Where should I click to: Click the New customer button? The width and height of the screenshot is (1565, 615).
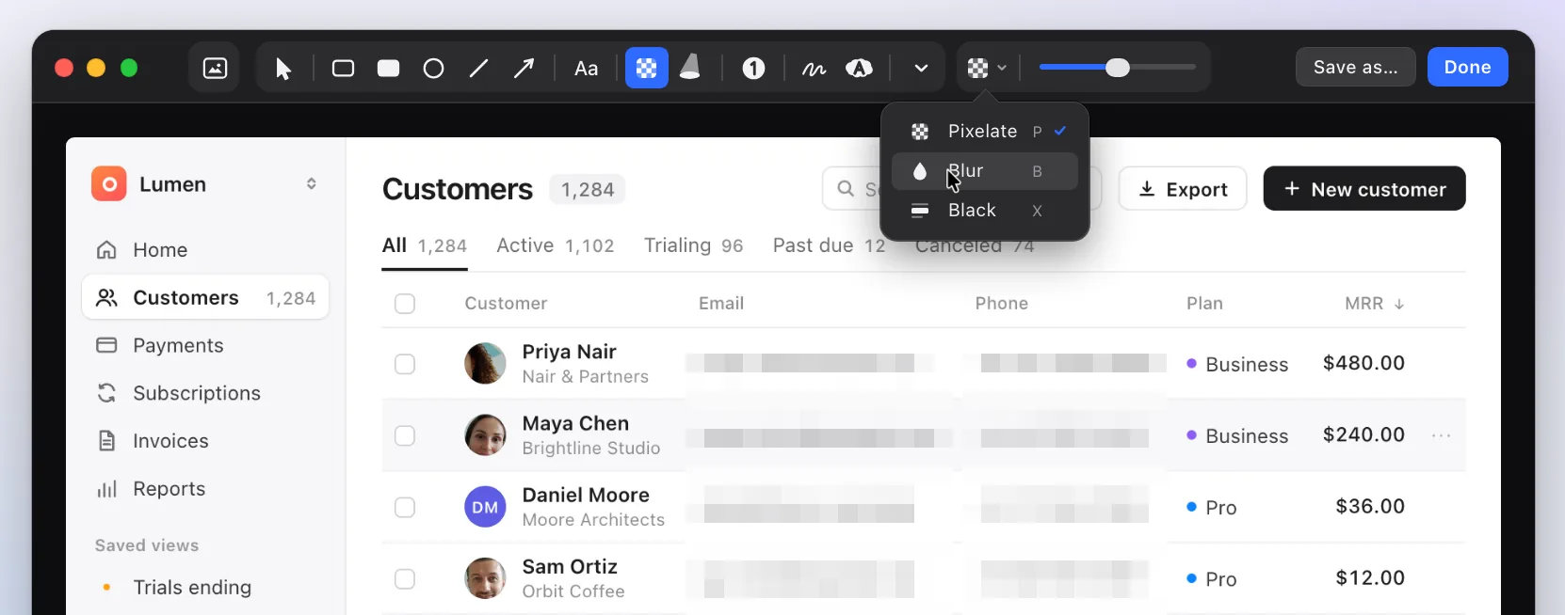click(1364, 189)
